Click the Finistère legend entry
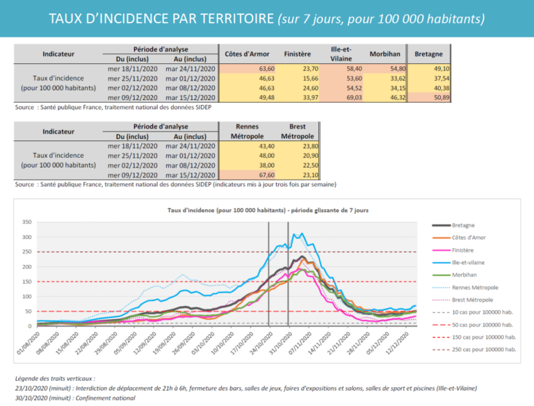This screenshot has height=406, width=534. (453, 250)
